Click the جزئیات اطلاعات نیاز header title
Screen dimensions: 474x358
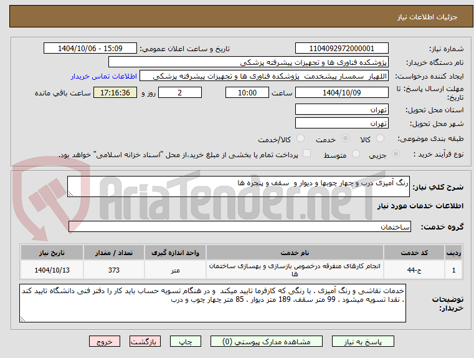427,17
